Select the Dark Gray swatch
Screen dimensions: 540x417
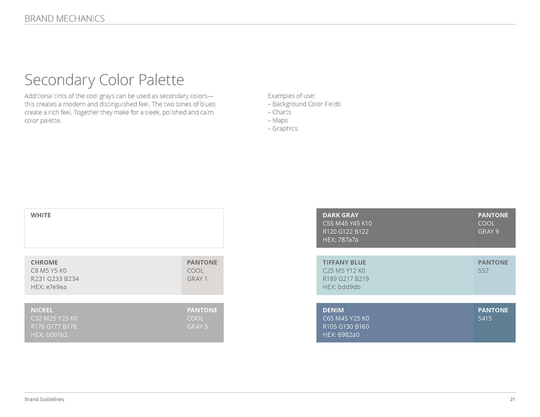[395, 228]
